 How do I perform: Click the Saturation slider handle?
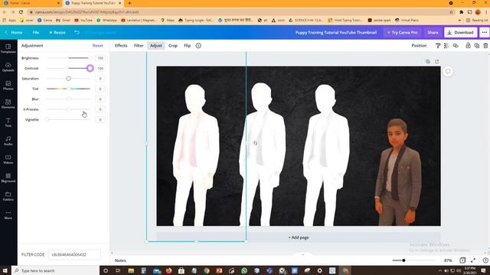click(68, 79)
